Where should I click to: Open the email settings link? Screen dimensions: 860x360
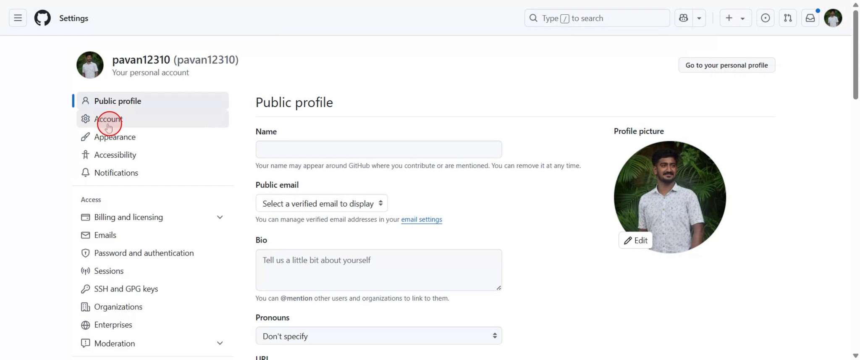coord(421,219)
